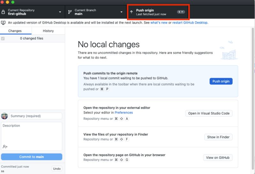The image size is (255, 174).
Task: Click "View the files of your repository in Finder"
Action: coord(116,134)
